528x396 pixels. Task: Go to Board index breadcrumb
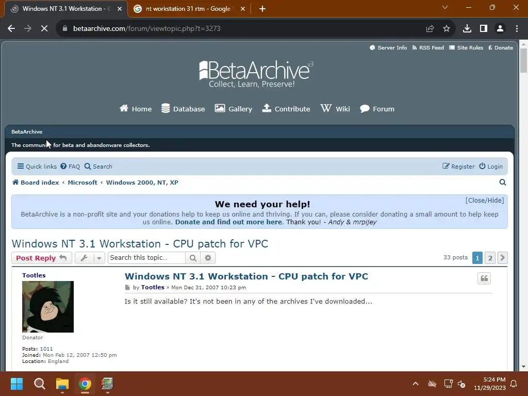tap(36, 183)
